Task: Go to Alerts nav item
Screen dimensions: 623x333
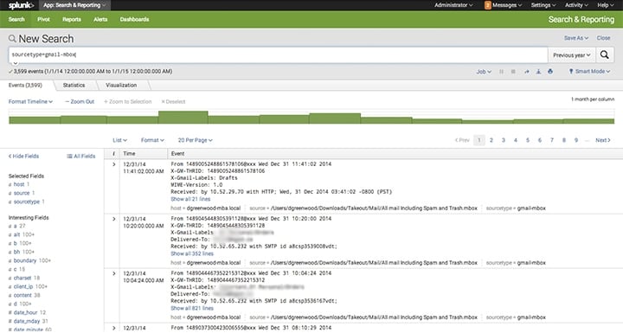Action: [100, 20]
